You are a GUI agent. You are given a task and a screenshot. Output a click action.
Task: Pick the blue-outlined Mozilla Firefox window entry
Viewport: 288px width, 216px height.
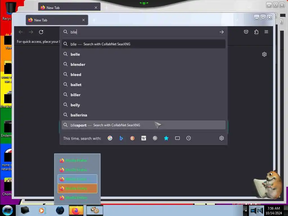(77, 179)
